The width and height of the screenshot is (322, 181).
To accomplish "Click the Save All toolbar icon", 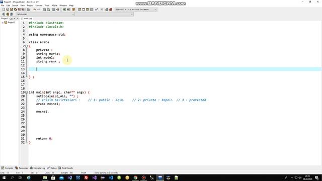I will pyautogui.click(x=15, y=10).
